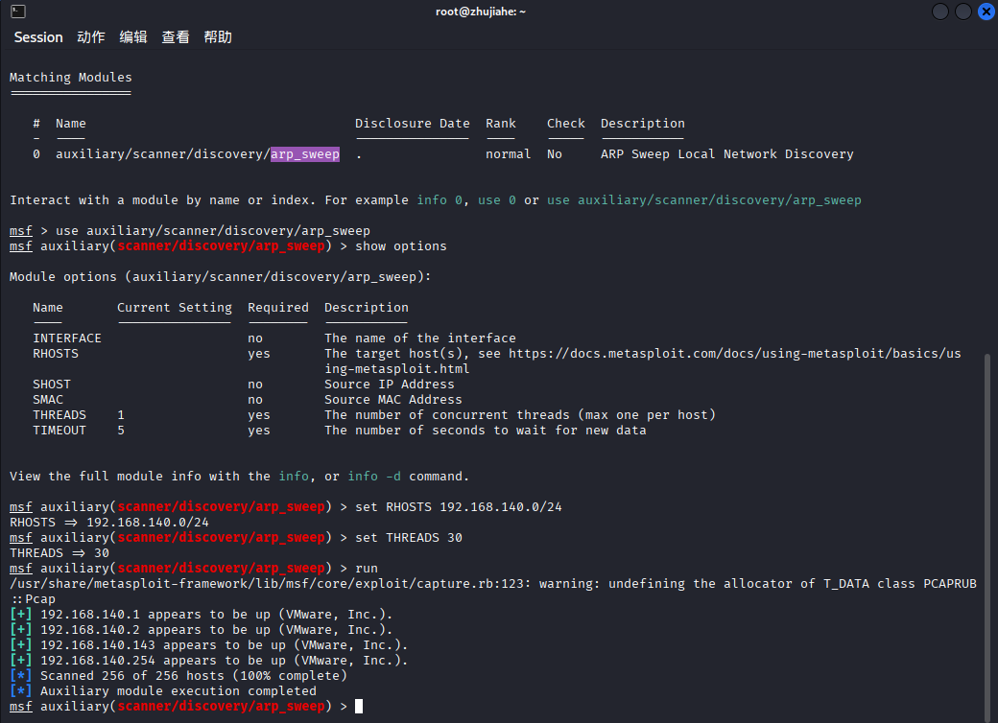This screenshot has width=998, height=723.
Task: Click the TIMEOUT option name
Action: [59, 431]
